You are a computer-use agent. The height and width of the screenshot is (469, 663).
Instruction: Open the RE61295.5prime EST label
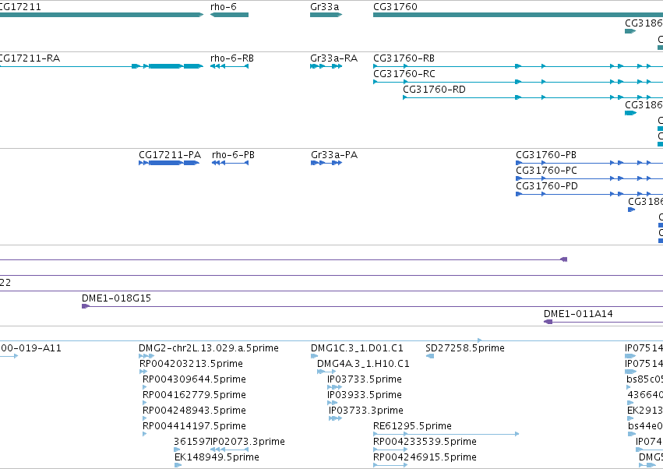point(412,426)
